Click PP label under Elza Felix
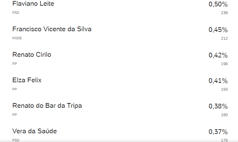The image size is (238, 142). point(14,89)
